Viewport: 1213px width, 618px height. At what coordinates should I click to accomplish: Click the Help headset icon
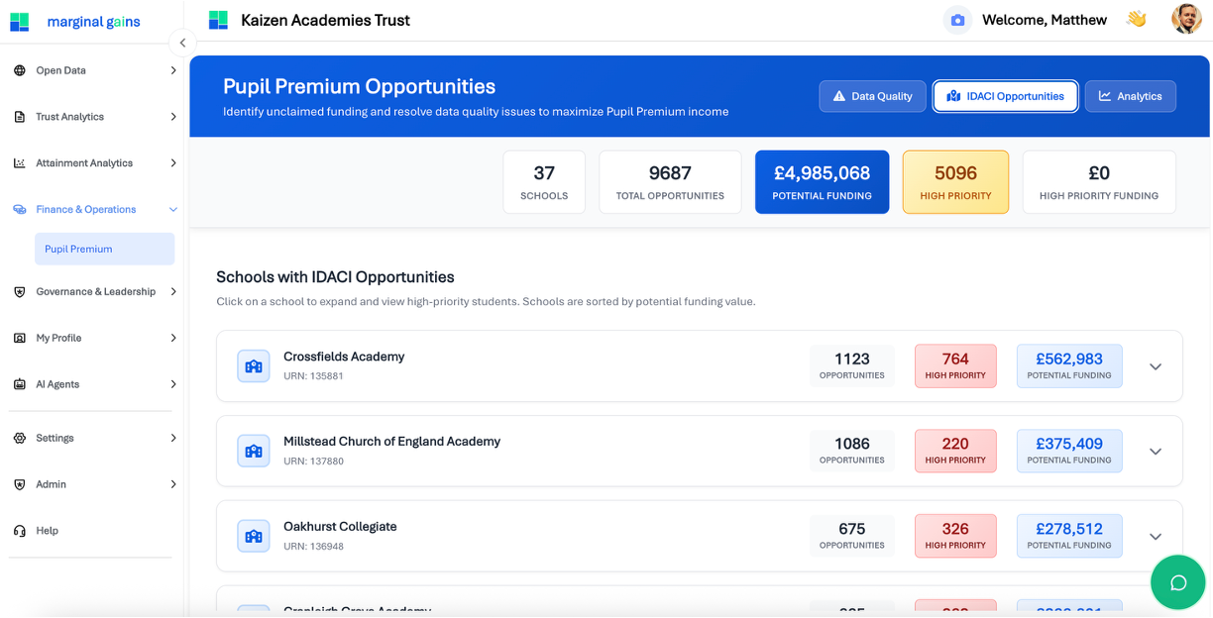click(20, 531)
